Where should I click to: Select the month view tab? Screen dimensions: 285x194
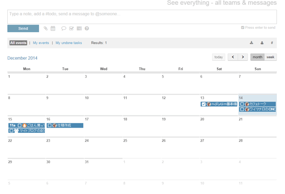click(258, 57)
